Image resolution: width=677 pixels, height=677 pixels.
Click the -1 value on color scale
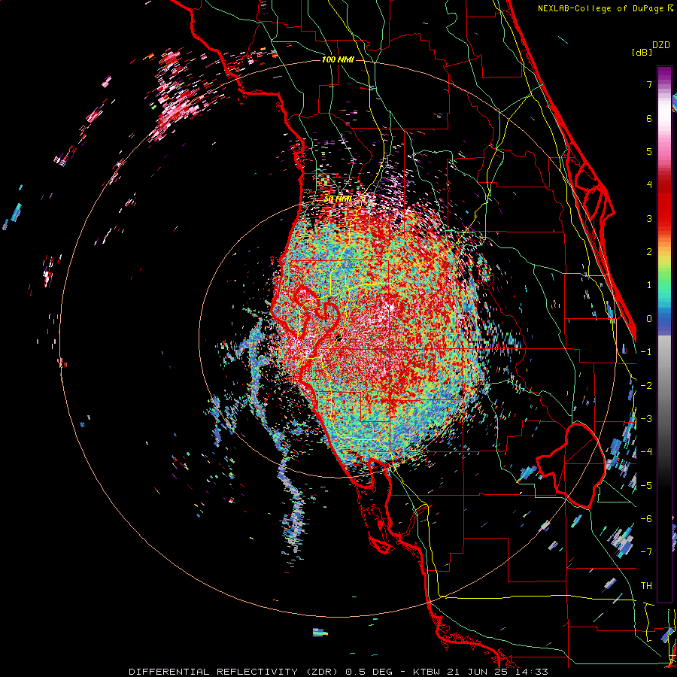pos(646,352)
